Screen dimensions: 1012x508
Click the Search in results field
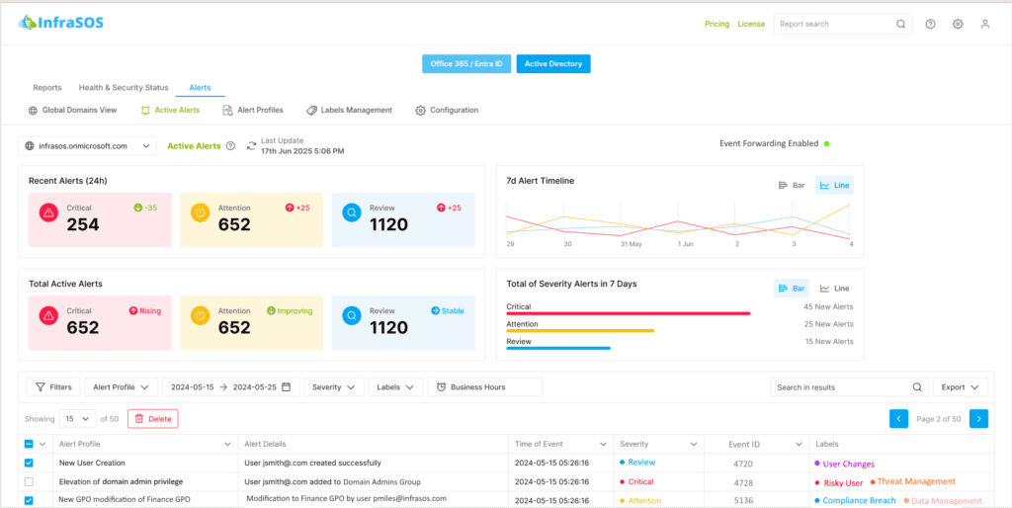pyautogui.click(x=842, y=387)
